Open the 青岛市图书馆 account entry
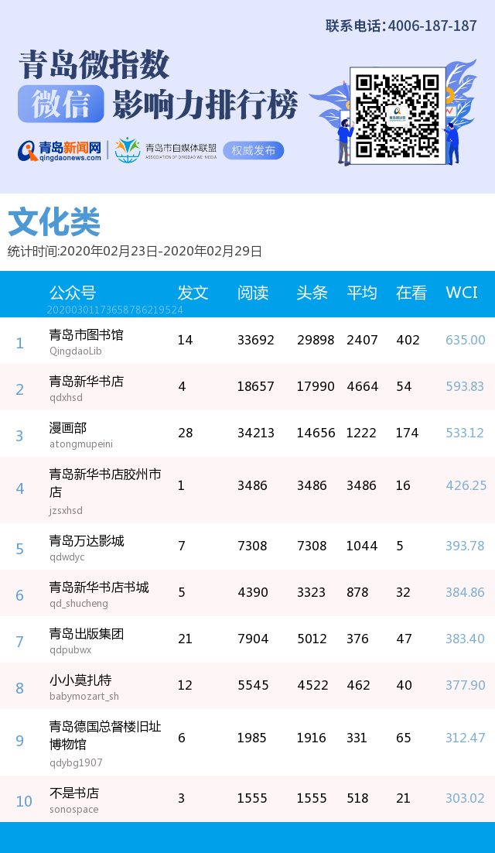 tap(86, 335)
